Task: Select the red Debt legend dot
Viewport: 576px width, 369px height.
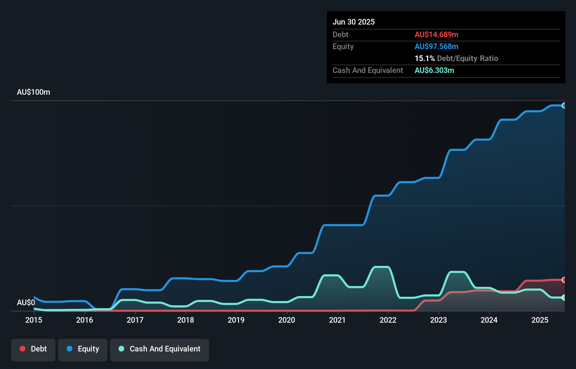Action: [22, 349]
